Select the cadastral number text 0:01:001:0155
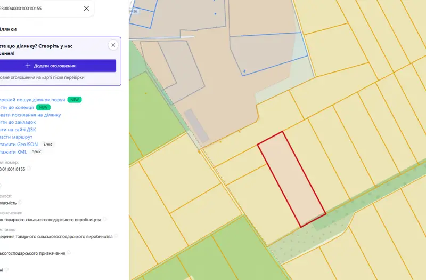The width and height of the screenshot is (426, 280). 12,169
